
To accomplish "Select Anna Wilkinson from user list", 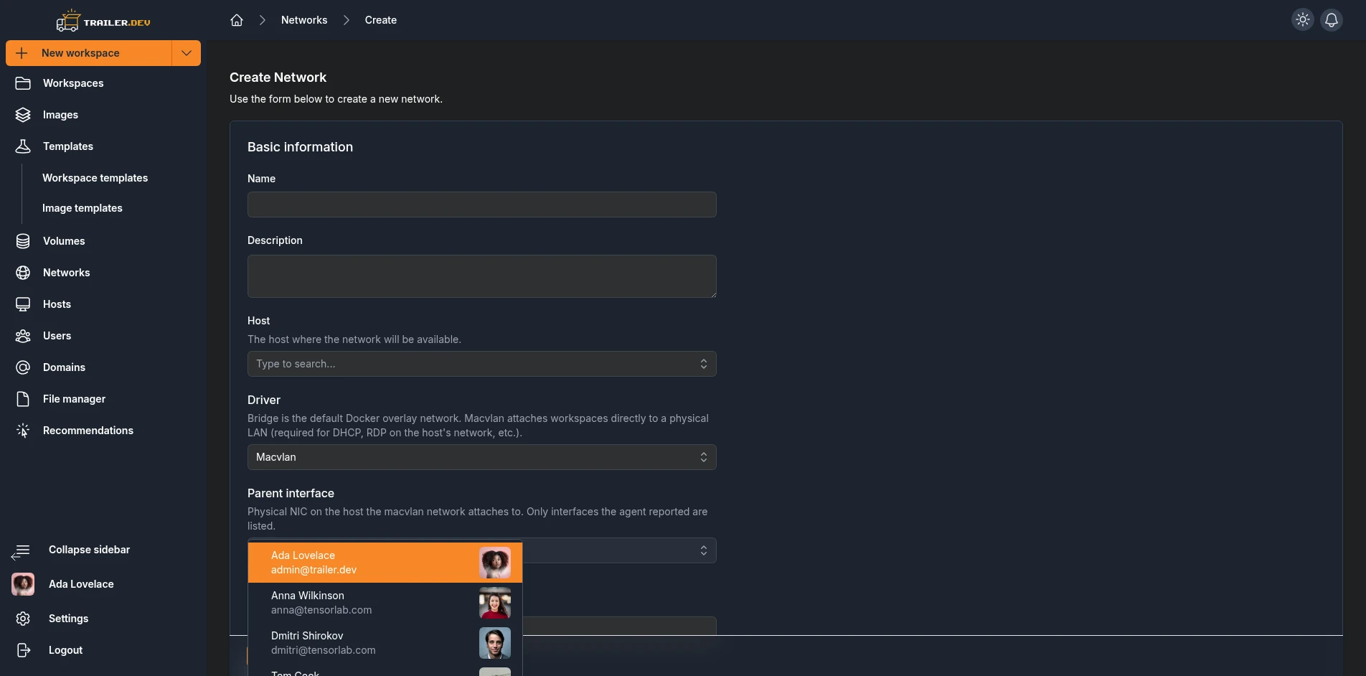I will click(x=385, y=603).
